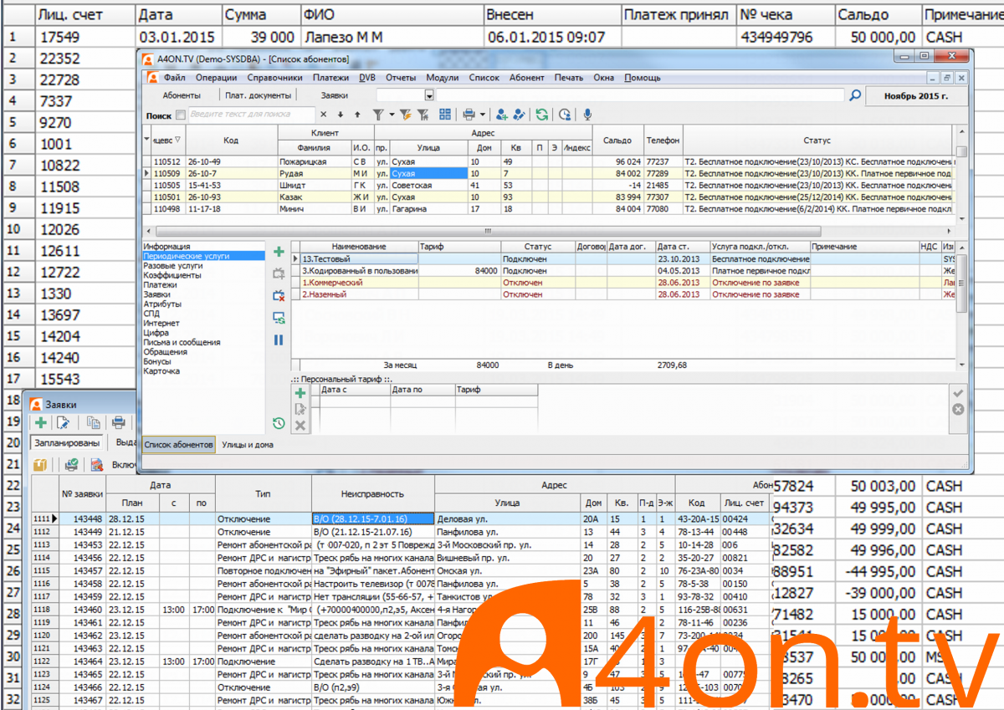Open the Справочники menu
The image size is (1004, 710).
(274, 78)
